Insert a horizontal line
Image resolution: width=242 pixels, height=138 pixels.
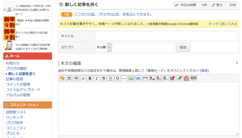point(124,78)
